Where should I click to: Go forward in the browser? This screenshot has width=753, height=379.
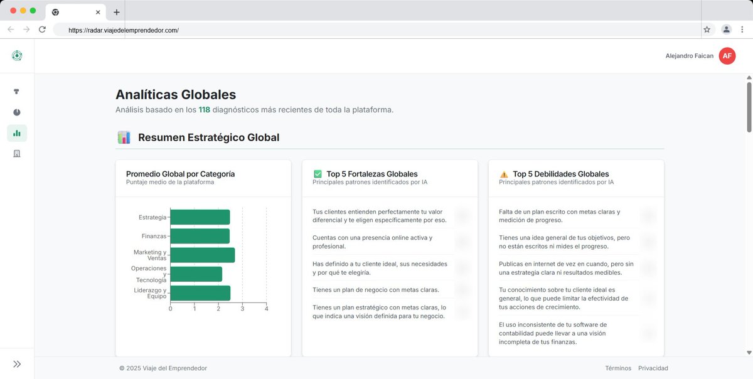(26, 29)
